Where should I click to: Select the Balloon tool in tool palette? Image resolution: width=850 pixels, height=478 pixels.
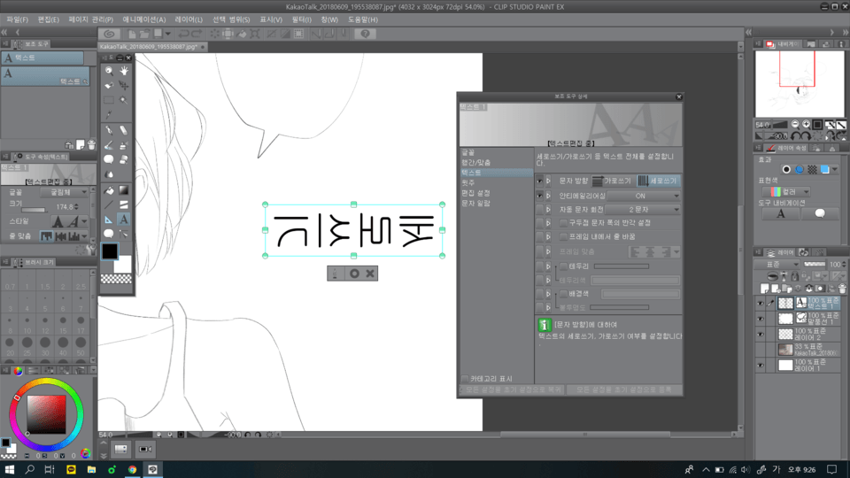pyautogui.click(x=109, y=234)
